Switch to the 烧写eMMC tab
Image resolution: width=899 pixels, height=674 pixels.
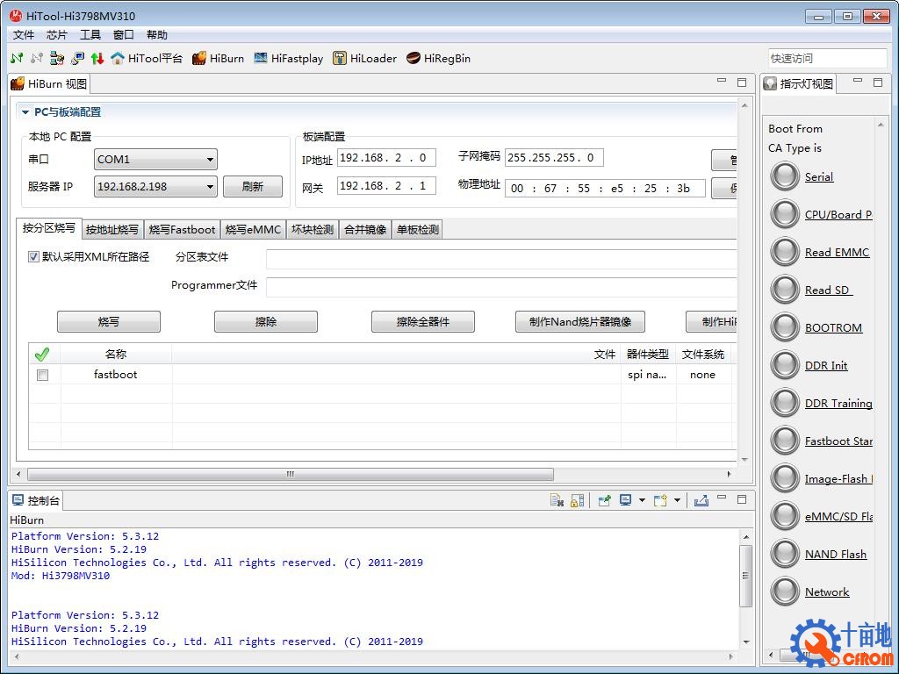tap(253, 230)
